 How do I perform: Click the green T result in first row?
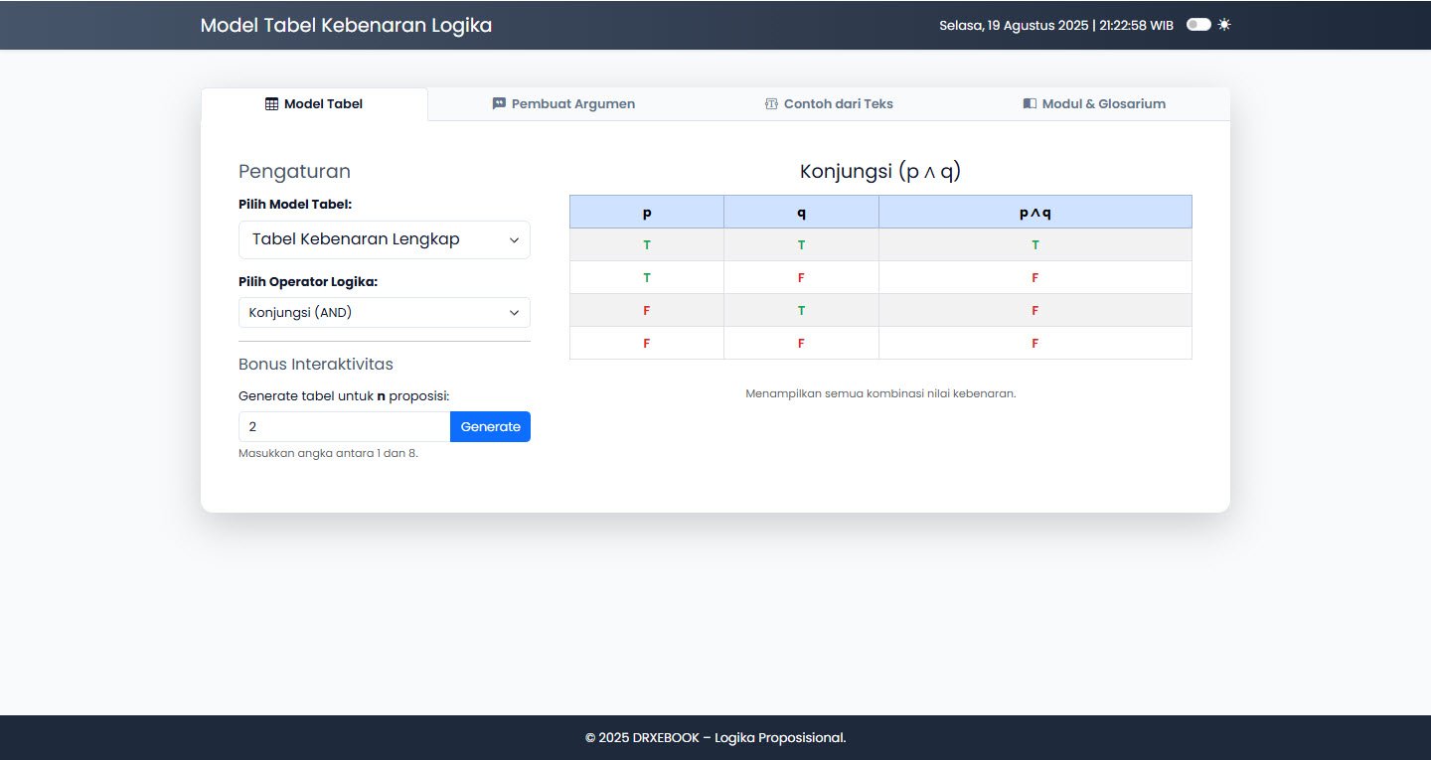(x=1035, y=244)
